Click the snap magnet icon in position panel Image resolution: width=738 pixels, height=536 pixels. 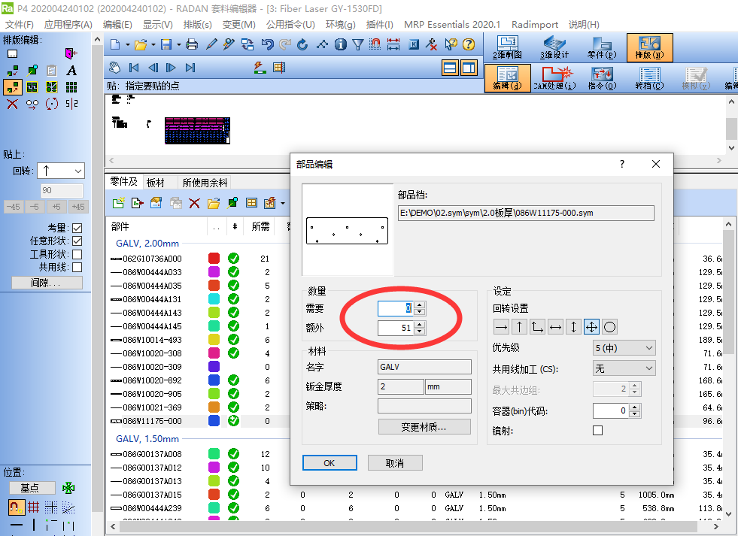16,507
